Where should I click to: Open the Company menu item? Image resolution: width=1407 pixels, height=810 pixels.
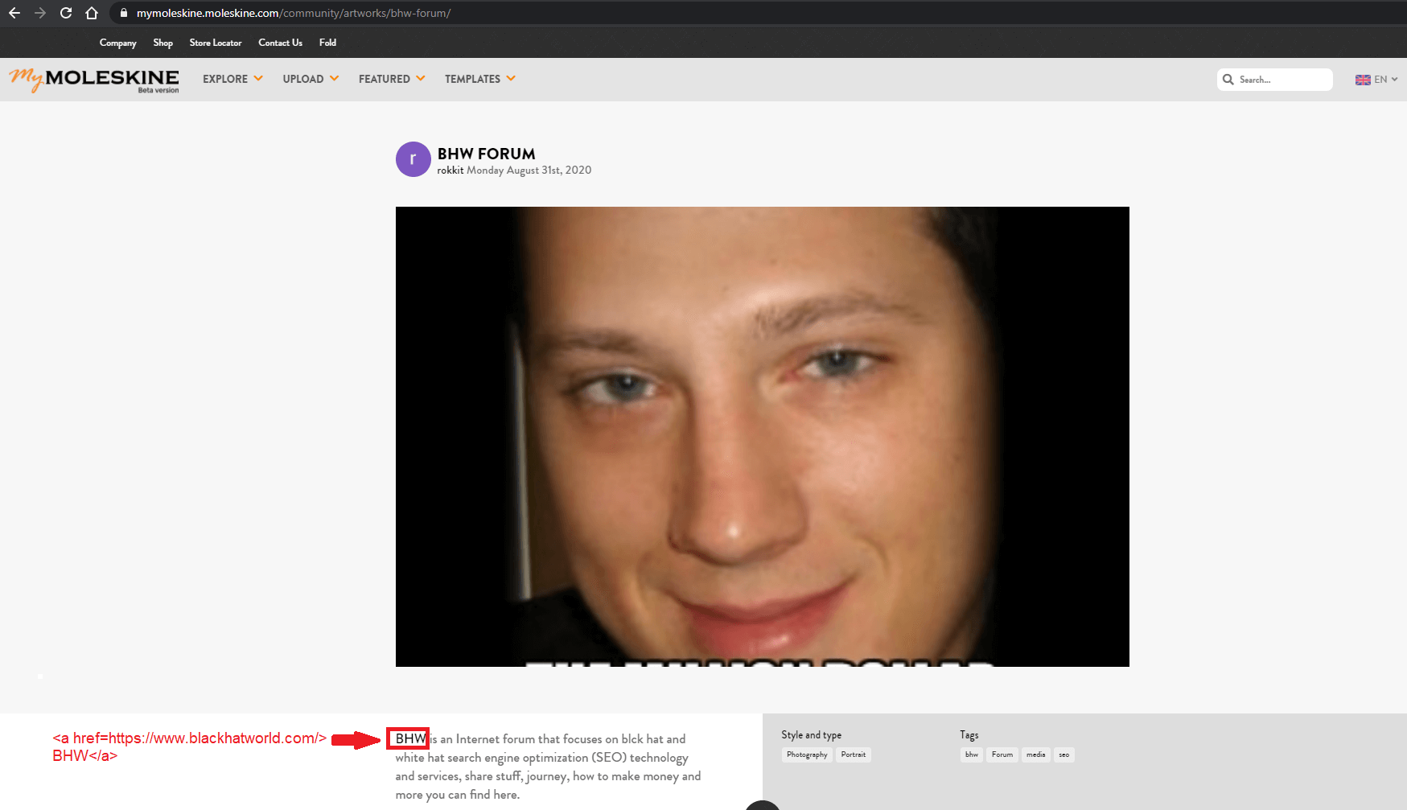pyautogui.click(x=118, y=43)
